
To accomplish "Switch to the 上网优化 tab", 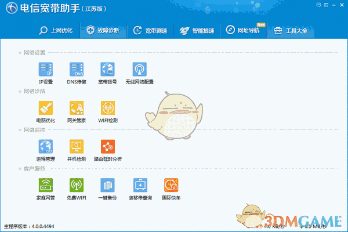I will pyautogui.click(x=56, y=30).
